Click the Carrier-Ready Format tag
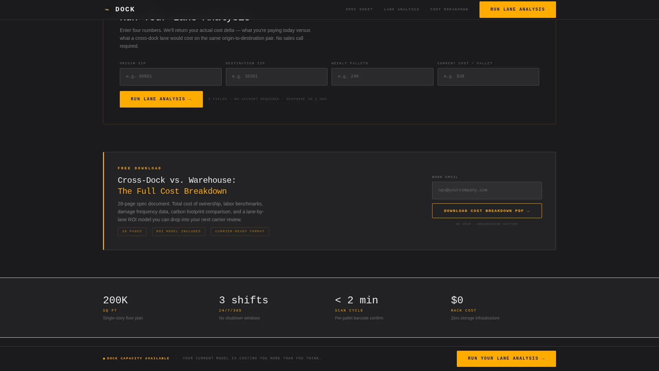This screenshot has width=659, height=371. pos(240,232)
